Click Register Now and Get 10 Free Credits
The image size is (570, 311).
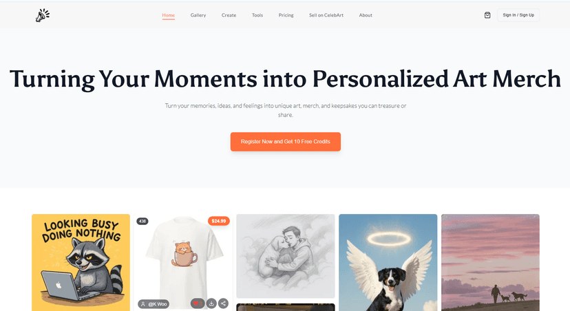(x=286, y=142)
